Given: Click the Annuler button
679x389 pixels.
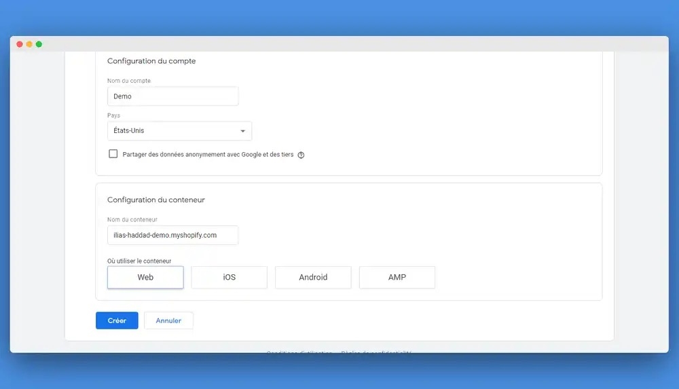Looking at the screenshot, I should point(168,320).
